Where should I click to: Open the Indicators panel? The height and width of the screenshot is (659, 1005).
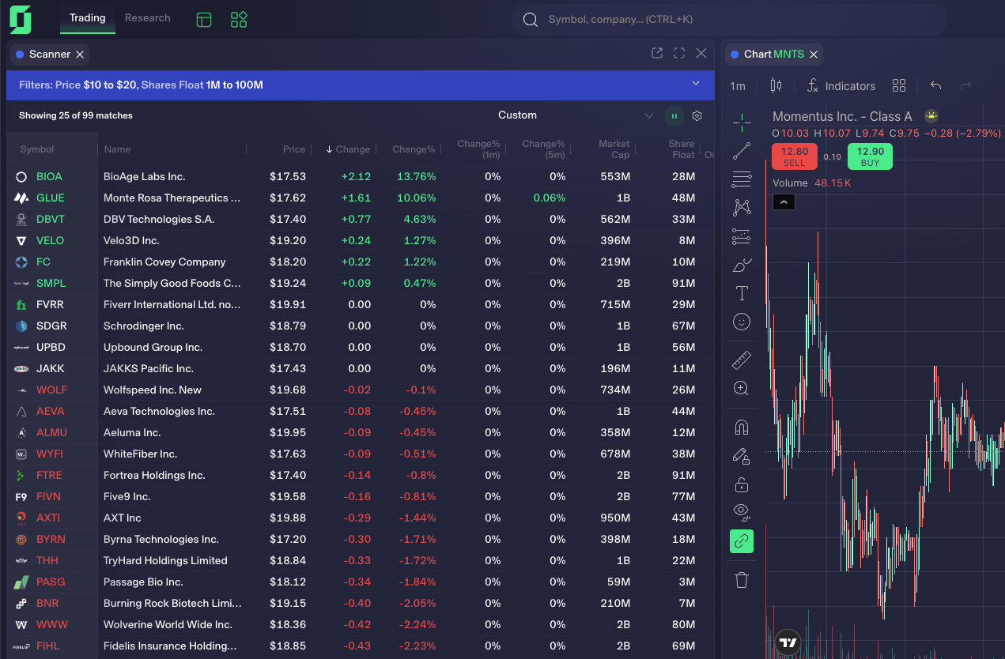tap(841, 85)
